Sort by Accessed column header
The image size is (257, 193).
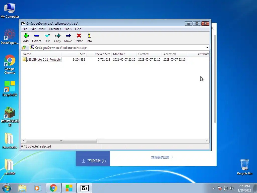point(174,54)
